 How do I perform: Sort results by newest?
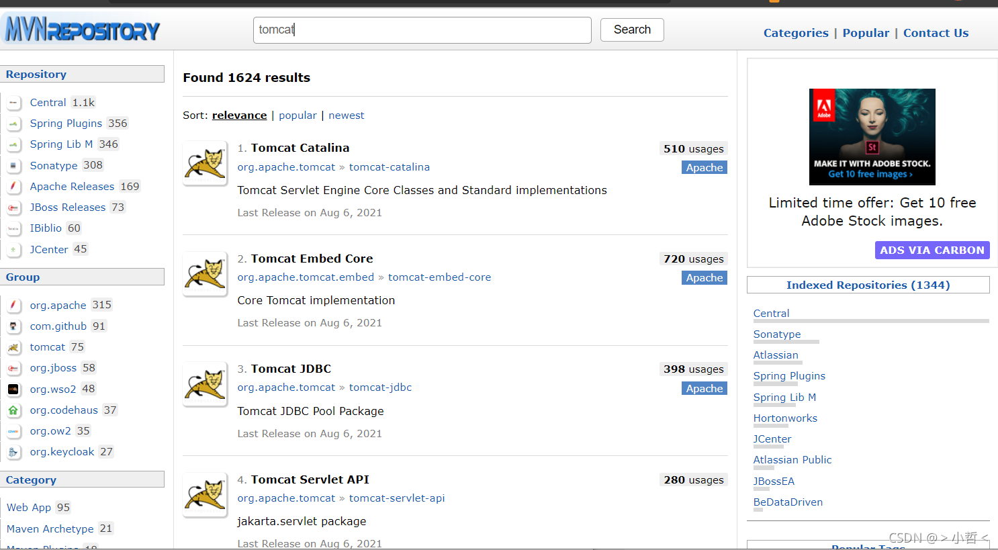point(347,116)
